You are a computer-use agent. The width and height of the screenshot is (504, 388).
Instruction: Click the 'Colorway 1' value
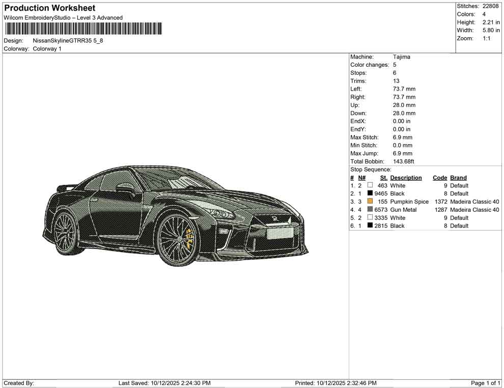click(47, 49)
